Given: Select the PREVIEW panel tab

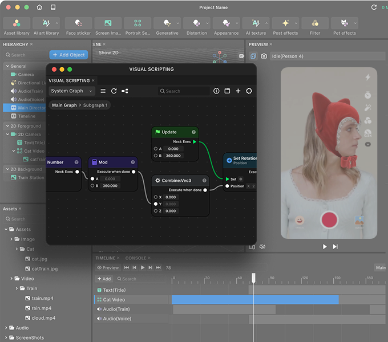Looking at the screenshot, I should (x=258, y=44).
